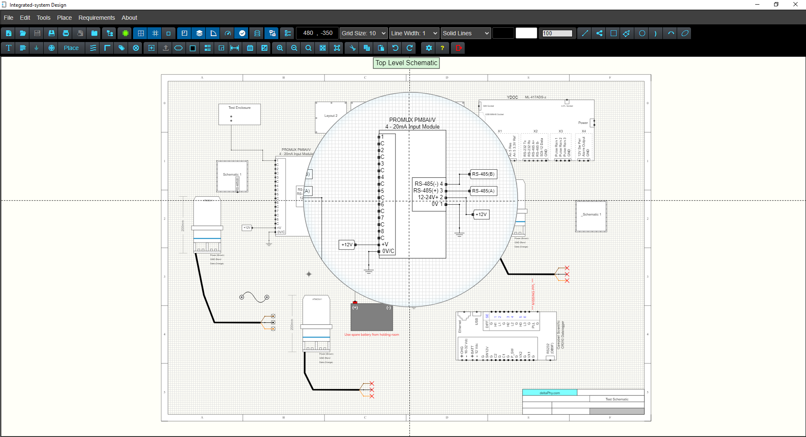806x437 pixels.
Task: Click the print icon
Action: coord(66,33)
